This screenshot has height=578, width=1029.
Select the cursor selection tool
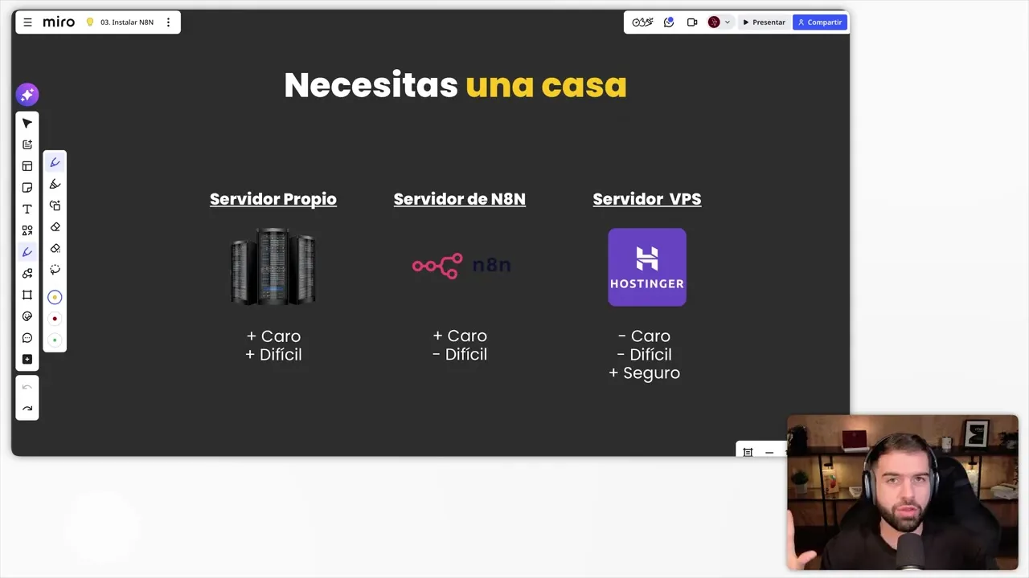[27, 123]
